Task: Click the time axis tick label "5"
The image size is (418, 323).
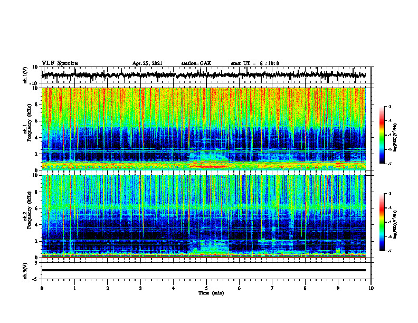Action: tap(206, 288)
